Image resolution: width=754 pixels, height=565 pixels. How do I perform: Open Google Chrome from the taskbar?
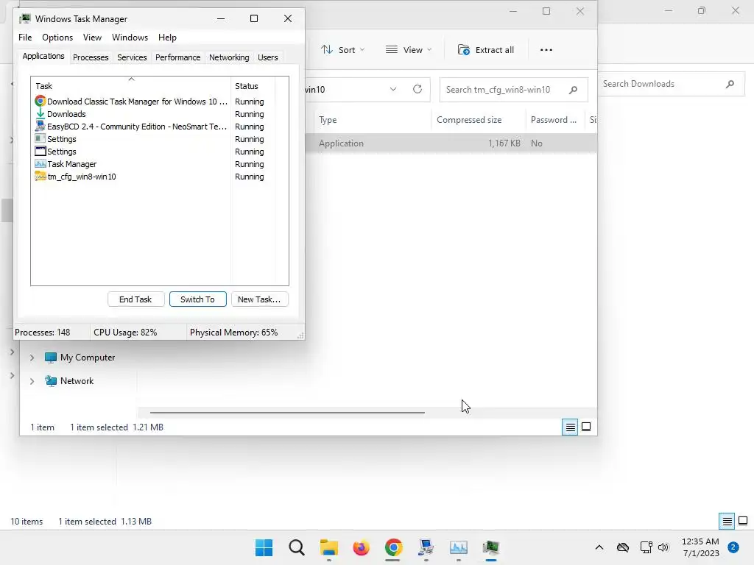[x=393, y=547]
